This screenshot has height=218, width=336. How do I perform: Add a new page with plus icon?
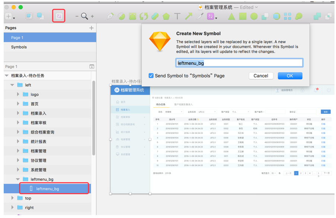(91, 28)
